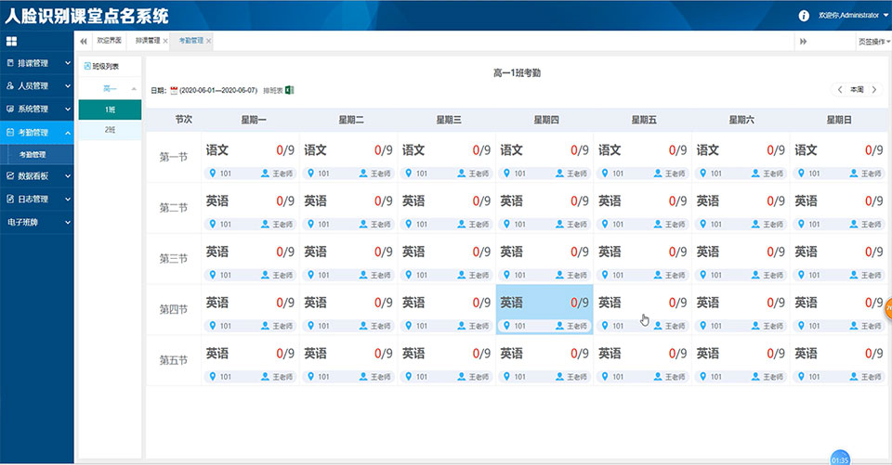This screenshot has width=892, height=465.
Task: Open the 星期一 第一节 语文 lesson
Action: [x=251, y=157]
